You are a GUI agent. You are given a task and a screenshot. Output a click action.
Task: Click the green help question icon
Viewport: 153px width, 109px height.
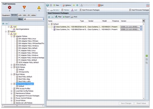coord(74,5)
